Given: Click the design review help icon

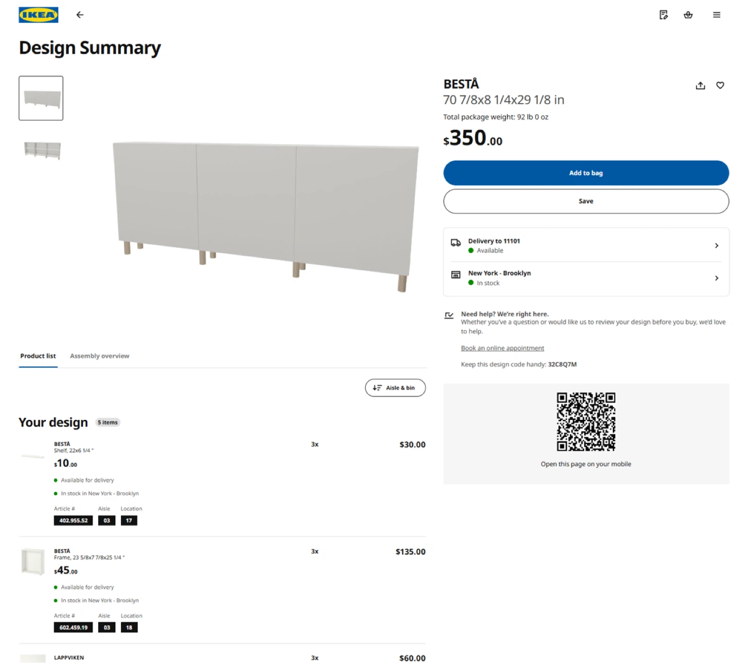Looking at the screenshot, I should [x=449, y=315].
